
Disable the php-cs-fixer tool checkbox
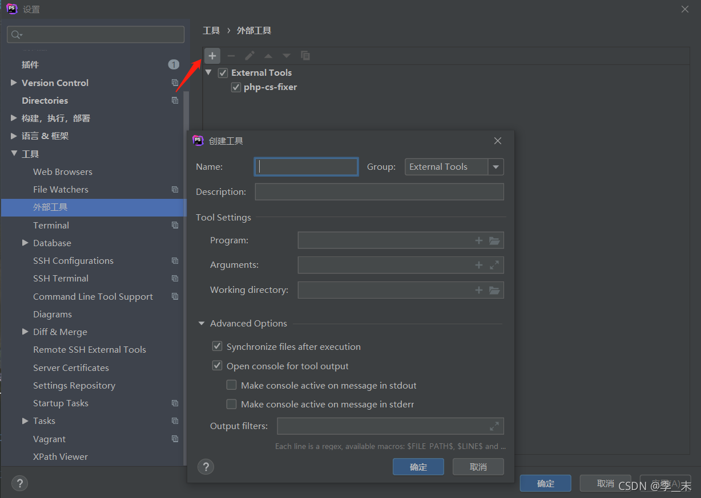point(236,87)
